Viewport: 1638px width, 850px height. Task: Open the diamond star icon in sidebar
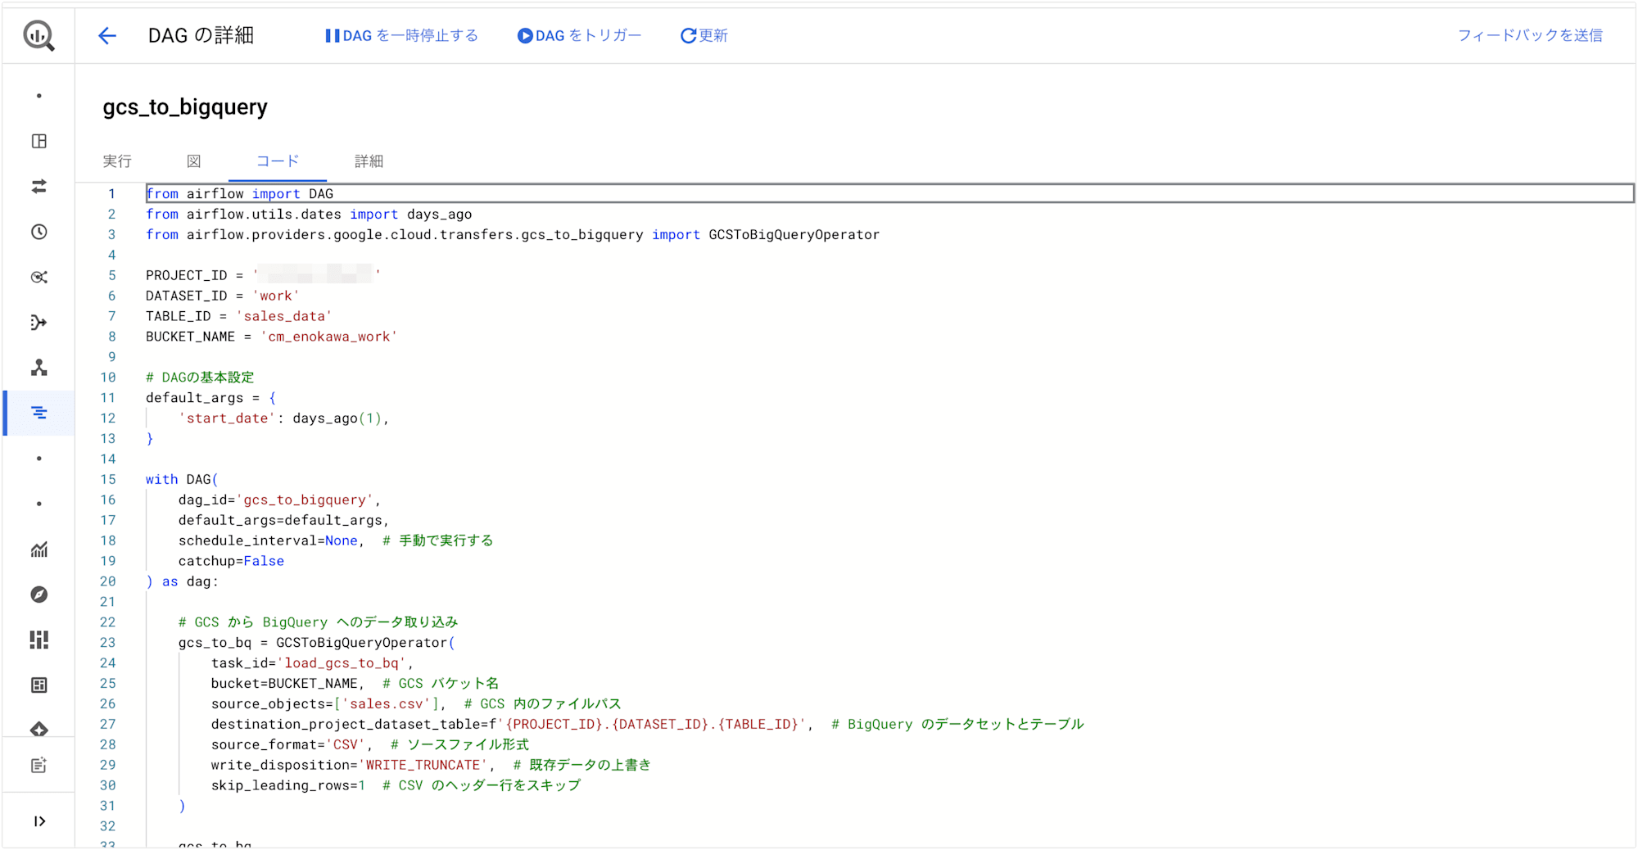click(38, 728)
